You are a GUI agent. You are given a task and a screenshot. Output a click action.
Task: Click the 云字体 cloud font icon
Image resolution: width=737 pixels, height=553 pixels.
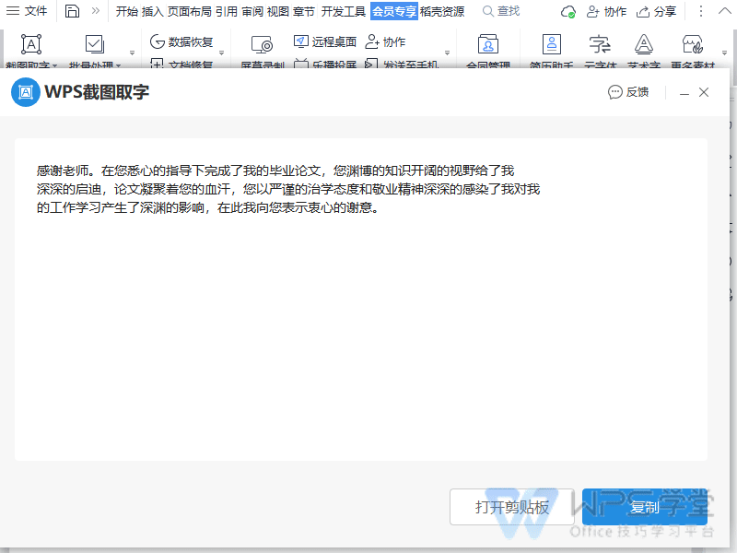(x=600, y=44)
